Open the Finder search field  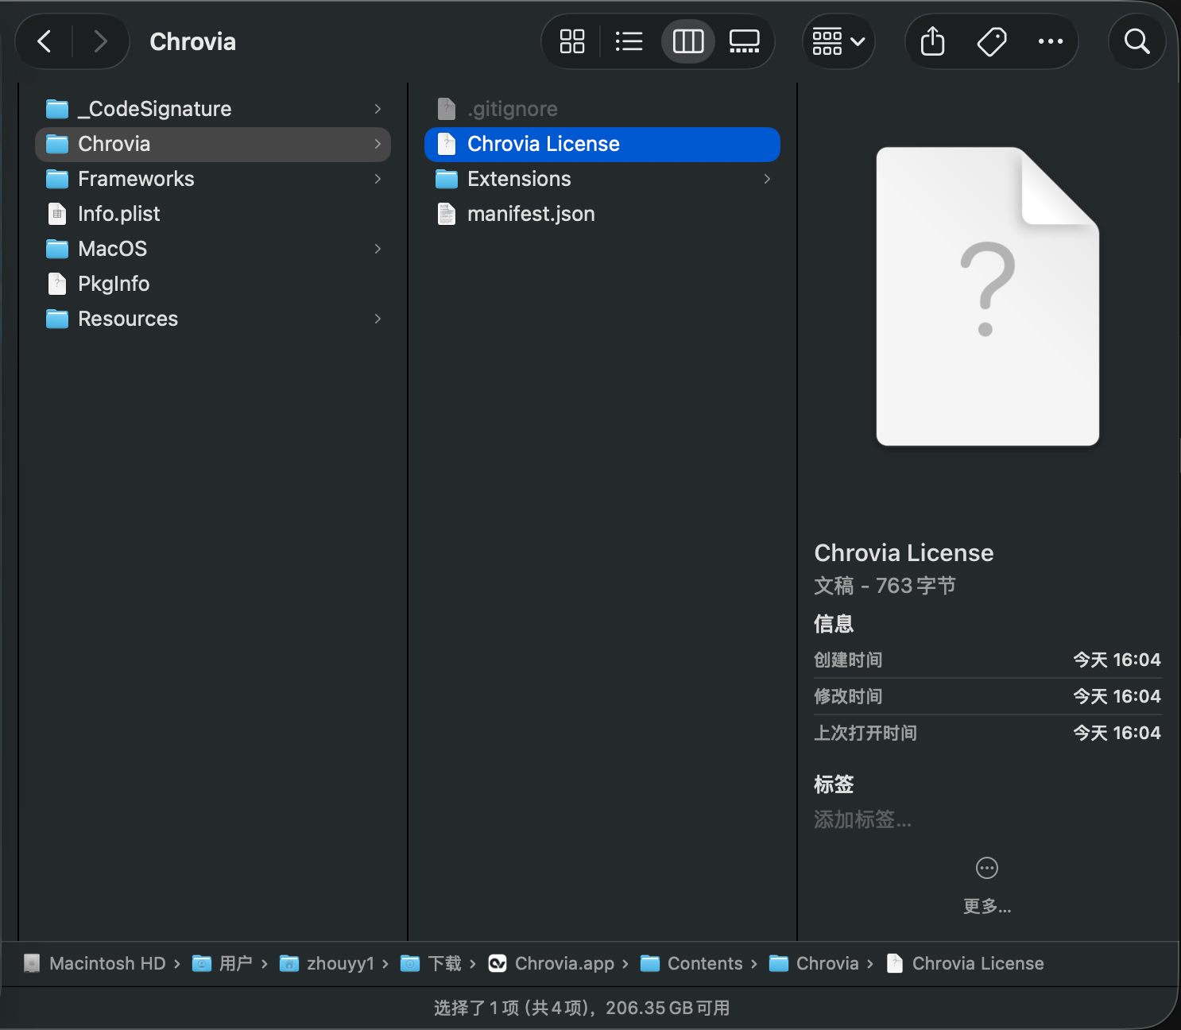pyautogui.click(x=1137, y=41)
